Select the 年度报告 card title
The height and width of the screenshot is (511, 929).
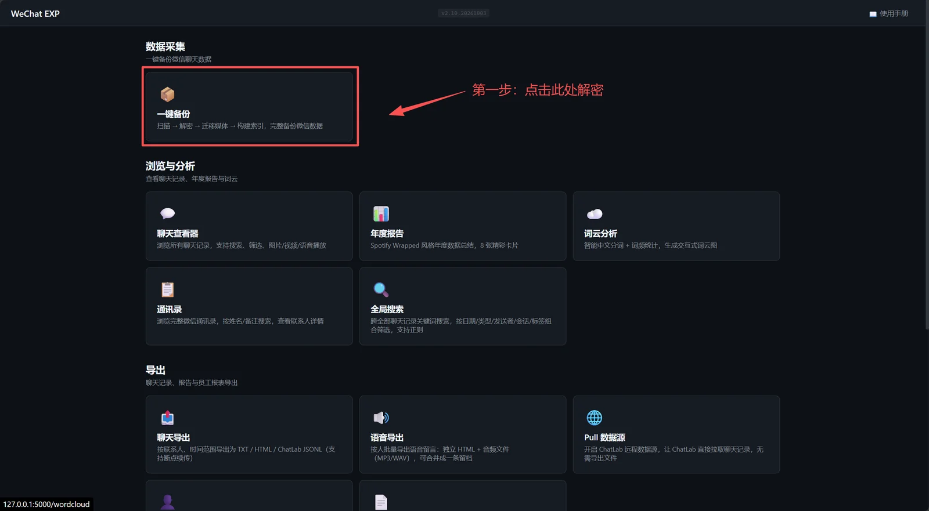tap(387, 234)
